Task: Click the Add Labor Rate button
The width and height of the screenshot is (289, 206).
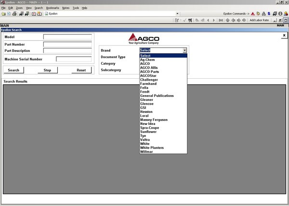Action: [x=259, y=20]
